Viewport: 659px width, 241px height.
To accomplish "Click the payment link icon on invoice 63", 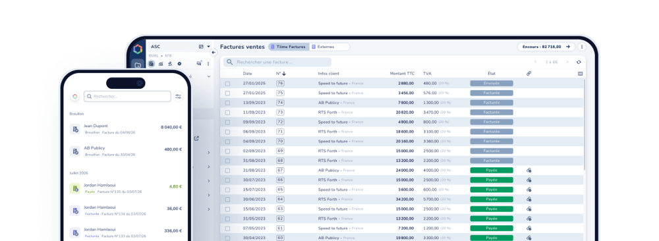I will pos(529,209).
